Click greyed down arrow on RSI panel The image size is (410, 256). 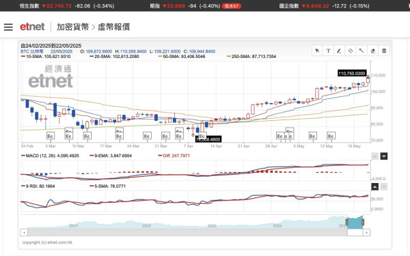click(384, 187)
